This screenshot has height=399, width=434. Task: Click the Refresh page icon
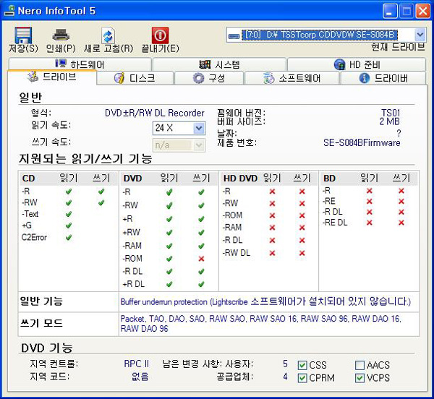pyautogui.click(x=108, y=35)
